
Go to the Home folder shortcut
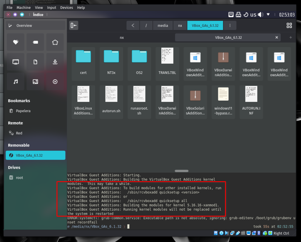[55, 42]
